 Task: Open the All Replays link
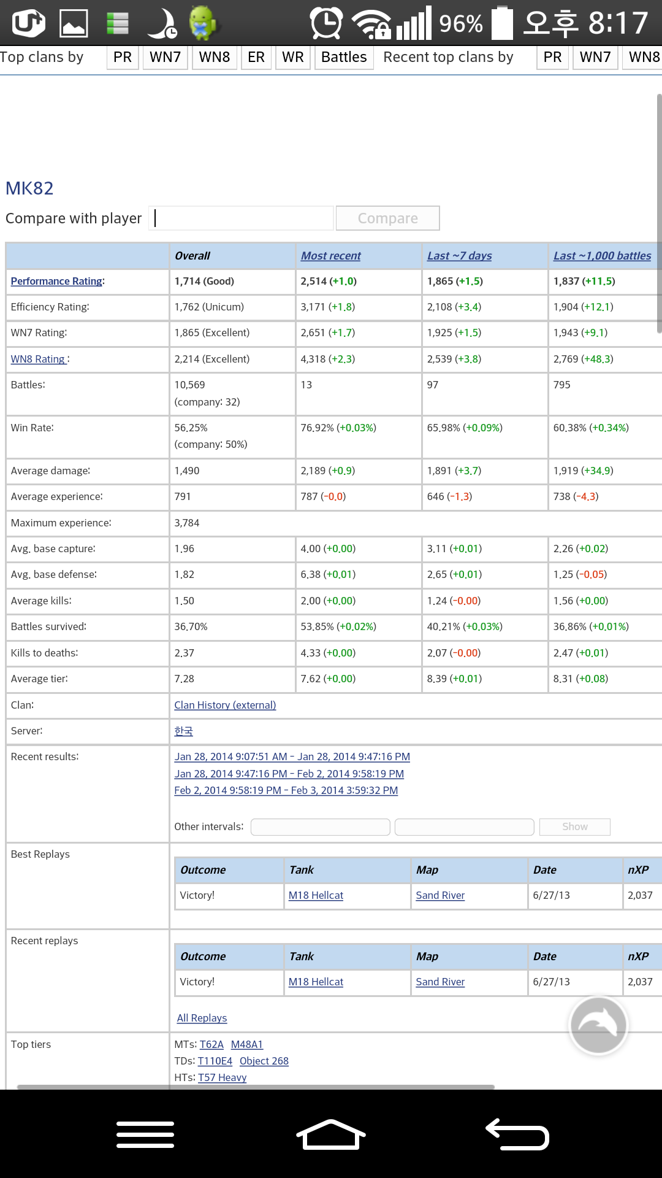click(202, 1018)
